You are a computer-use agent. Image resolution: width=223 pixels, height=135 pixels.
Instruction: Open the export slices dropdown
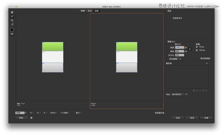pos(180,94)
